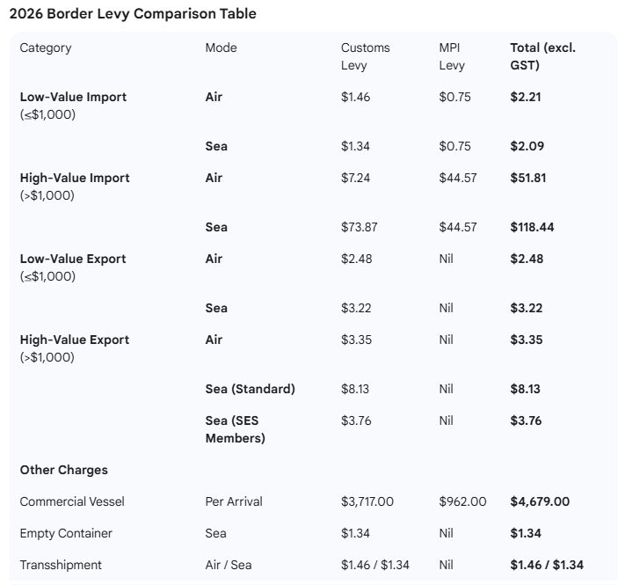Viewport: 625px width, 585px height.
Task: Select the Transshipment row label
Action: click(x=61, y=565)
